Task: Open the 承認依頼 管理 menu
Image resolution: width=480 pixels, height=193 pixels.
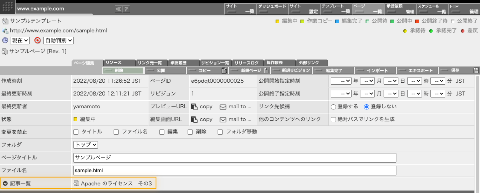Action: click(x=400, y=9)
